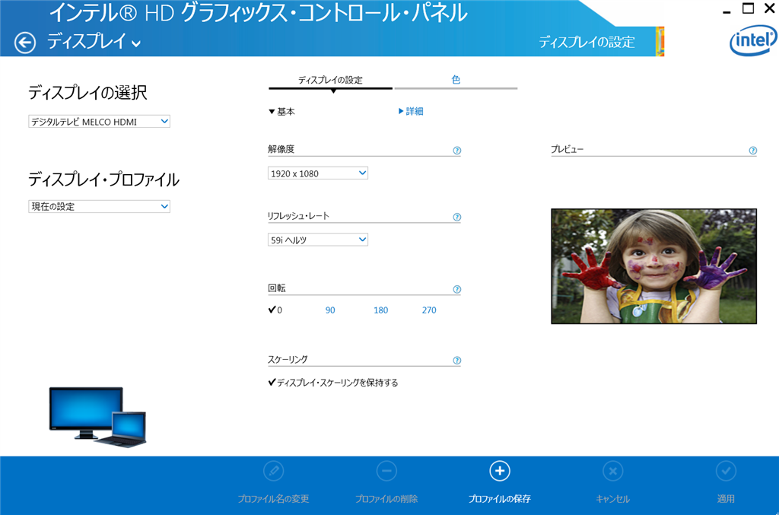Image resolution: width=779 pixels, height=515 pixels.
Task: Click the monitor and laptop illustration
Action: tap(98, 417)
